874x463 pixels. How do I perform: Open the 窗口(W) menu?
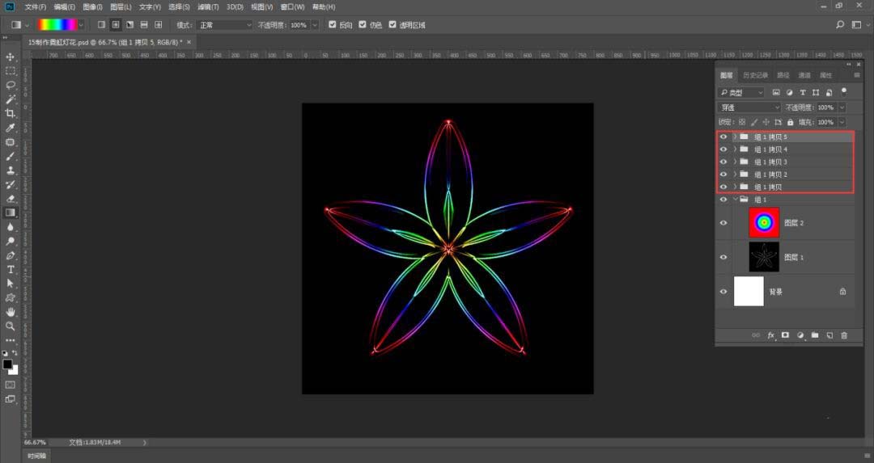[293, 7]
